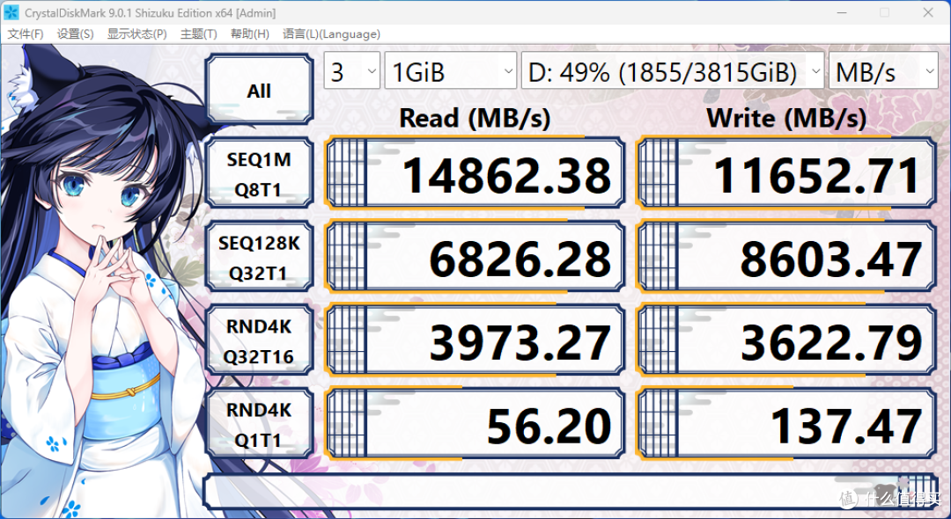Open the drive selector showing D: 49%
The width and height of the screenshot is (951, 519).
[673, 71]
